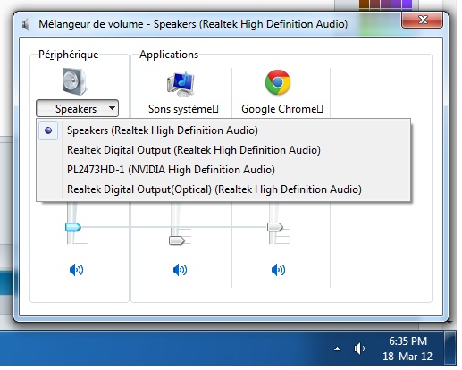Click the Google Chrome volume slider thumb
The image size is (462, 370).
click(x=275, y=227)
